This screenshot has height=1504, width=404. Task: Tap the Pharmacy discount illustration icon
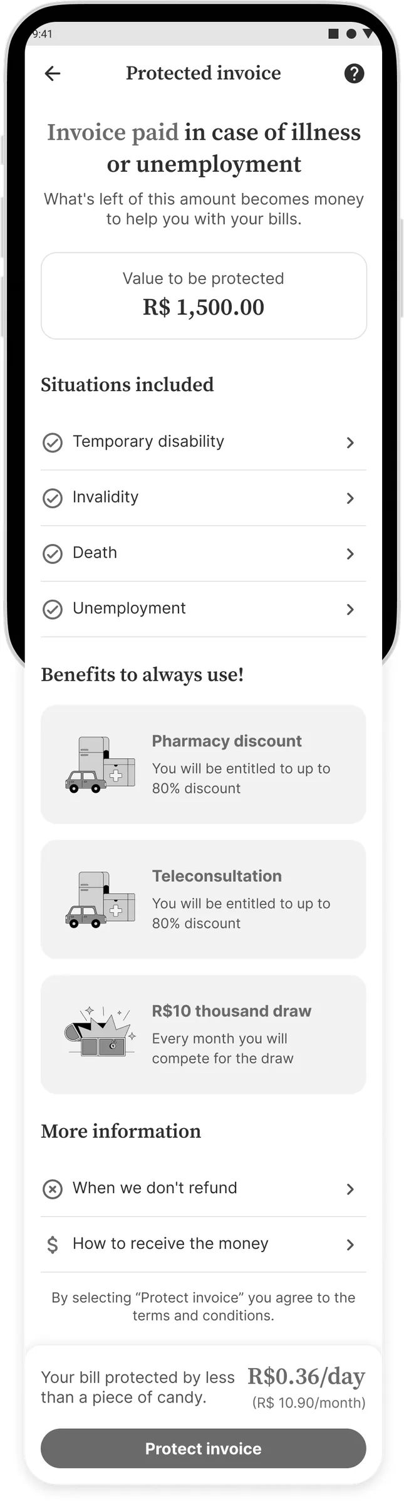pyautogui.click(x=100, y=765)
